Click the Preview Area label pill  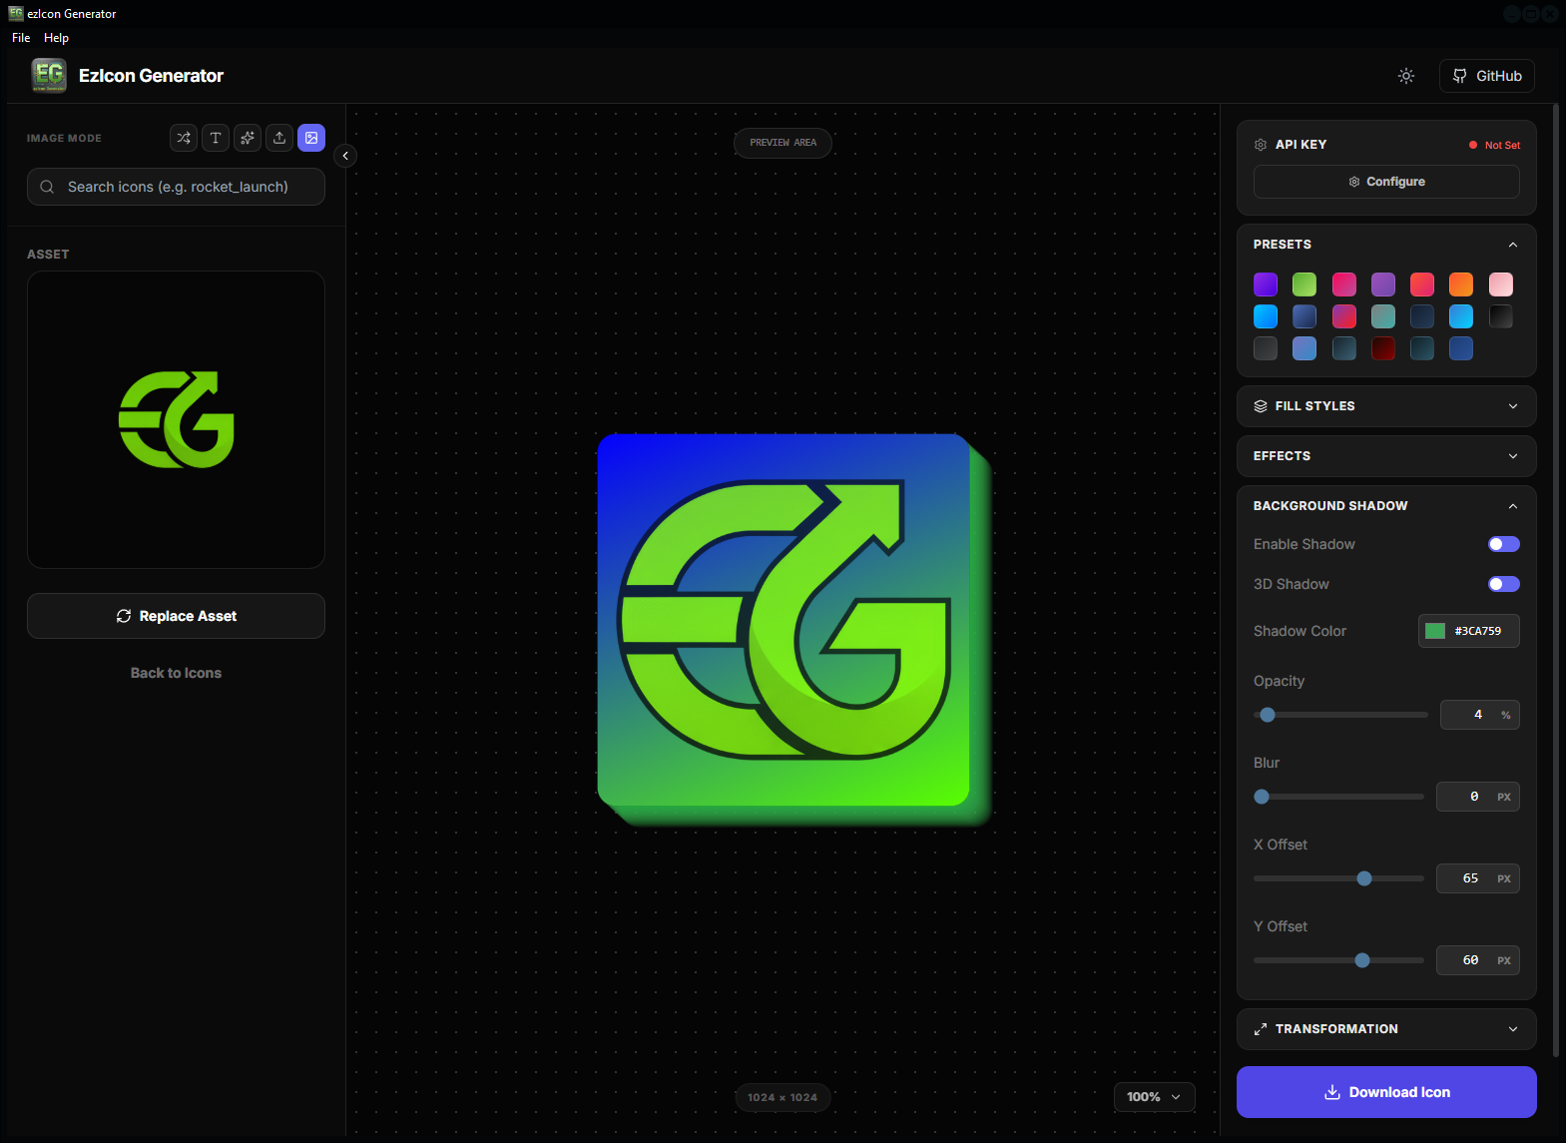click(783, 143)
